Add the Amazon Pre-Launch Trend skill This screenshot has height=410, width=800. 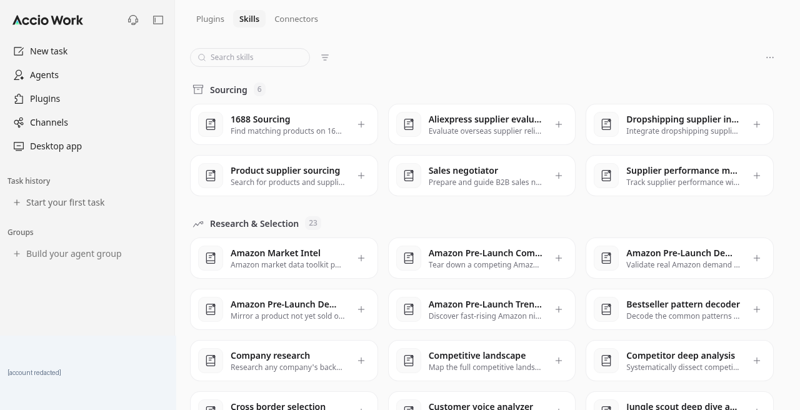click(x=559, y=309)
